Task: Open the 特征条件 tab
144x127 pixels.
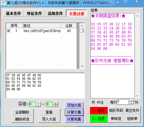Action: pos(35,13)
